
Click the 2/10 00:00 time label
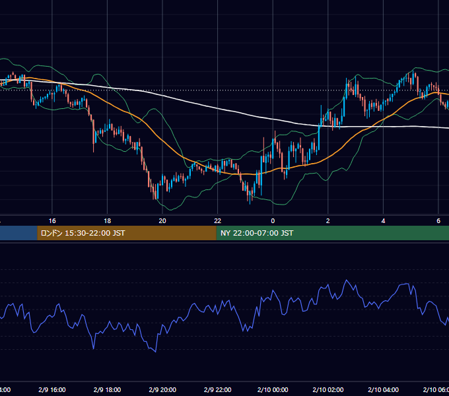click(273, 389)
